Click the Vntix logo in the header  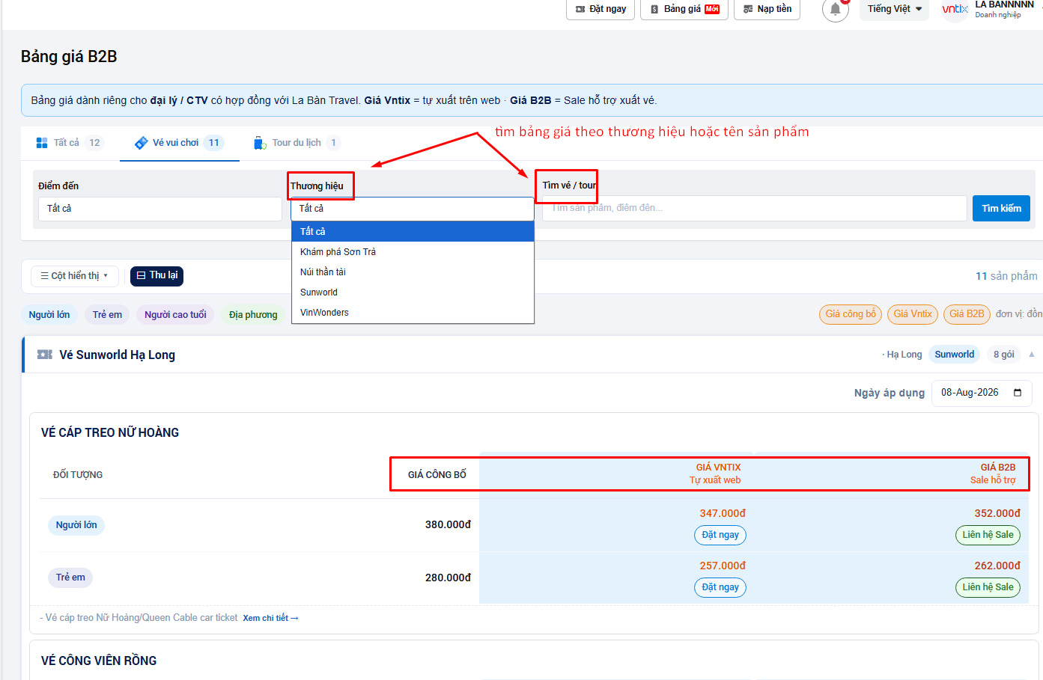coord(955,9)
